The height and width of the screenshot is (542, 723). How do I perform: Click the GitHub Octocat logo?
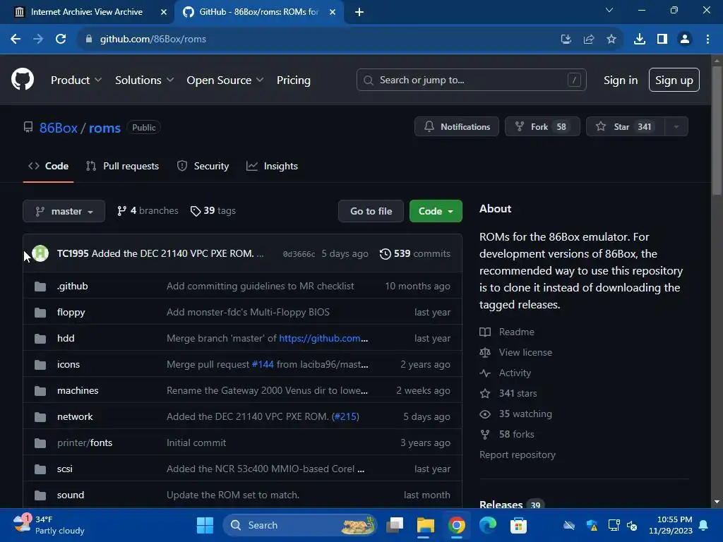coord(23,79)
